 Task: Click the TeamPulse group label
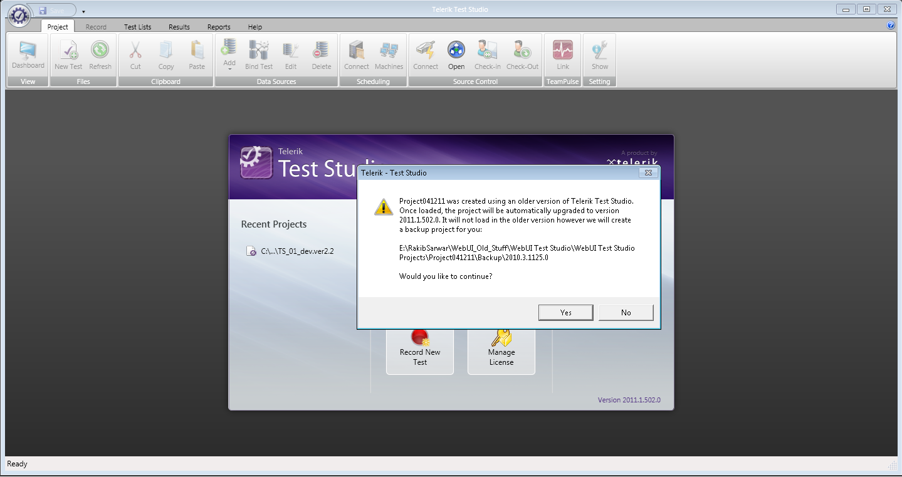562,81
